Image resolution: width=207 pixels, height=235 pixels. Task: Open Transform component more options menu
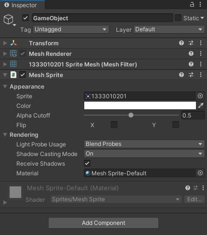[201, 43]
